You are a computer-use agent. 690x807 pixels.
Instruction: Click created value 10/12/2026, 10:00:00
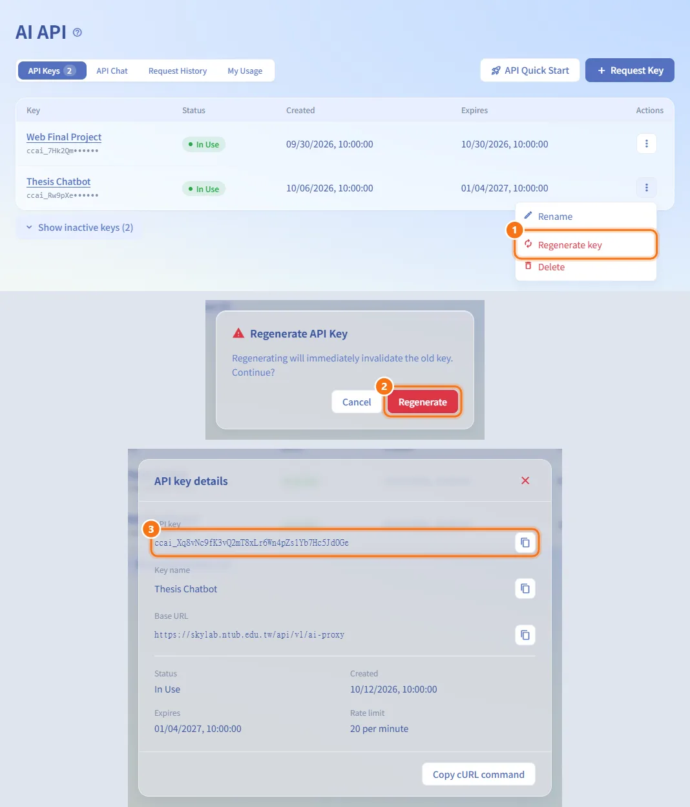coord(393,689)
